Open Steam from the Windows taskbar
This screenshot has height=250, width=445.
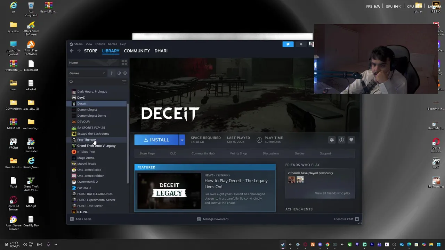point(283,244)
